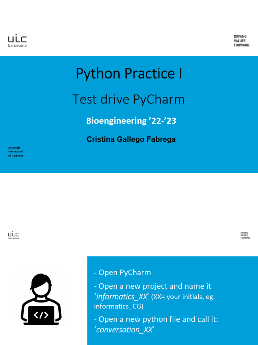Click the UIC Barcelona logo on second slide
This screenshot has height=345, width=258.
[13, 235]
